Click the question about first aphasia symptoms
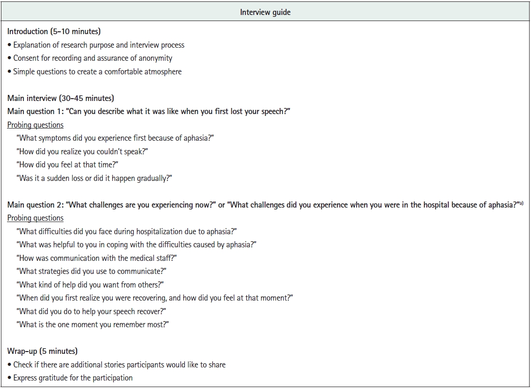 click(x=115, y=138)
